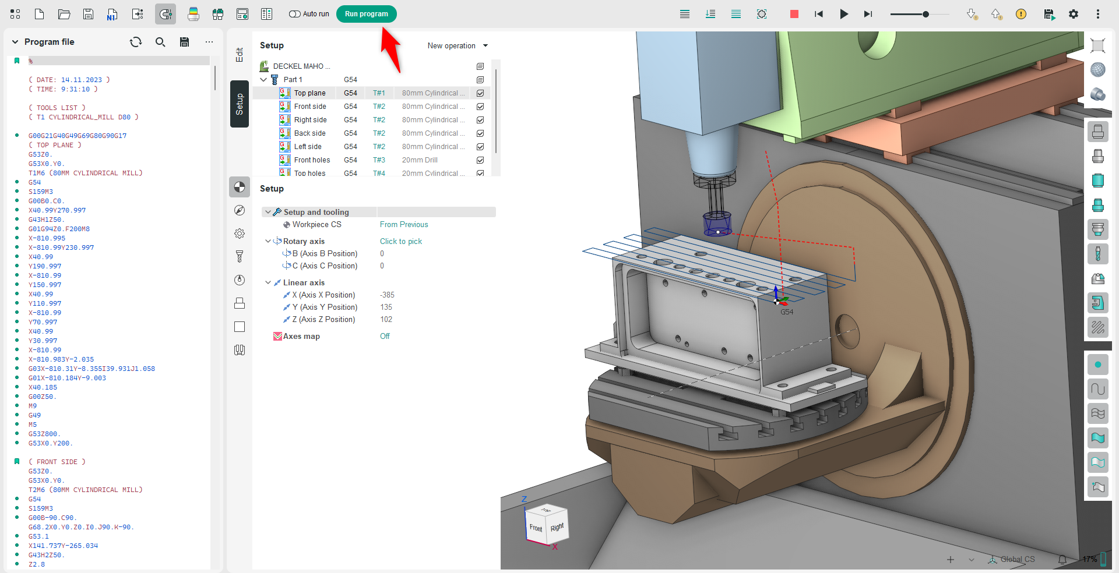This screenshot has height=573, width=1119.
Task: Open the top-right vertical ellipsis menu
Action: (1098, 14)
